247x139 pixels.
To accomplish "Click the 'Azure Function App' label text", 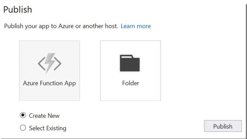I will pos(49,83).
